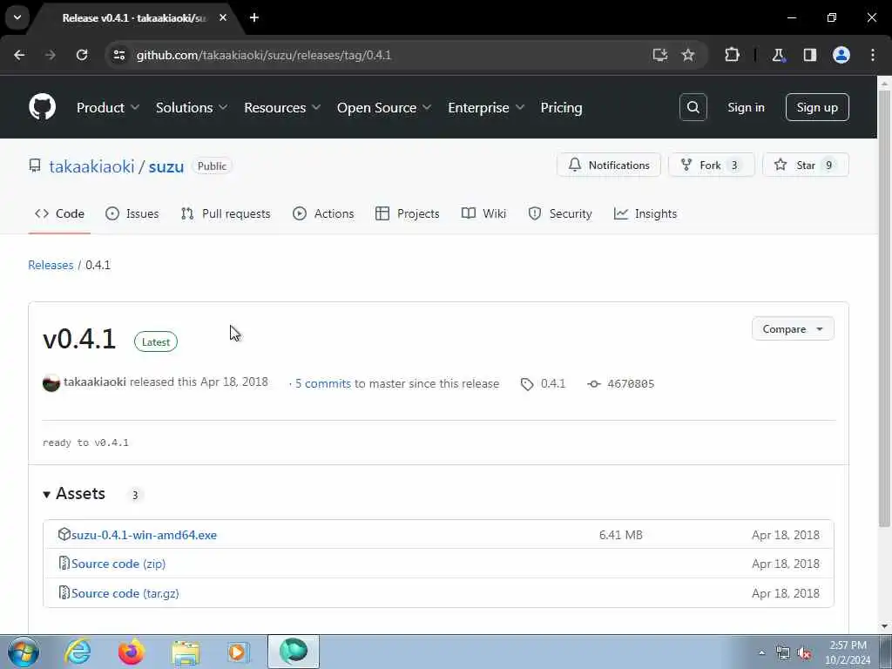The width and height of the screenshot is (892, 669).
Task: Open the Security tab
Action: click(x=560, y=214)
